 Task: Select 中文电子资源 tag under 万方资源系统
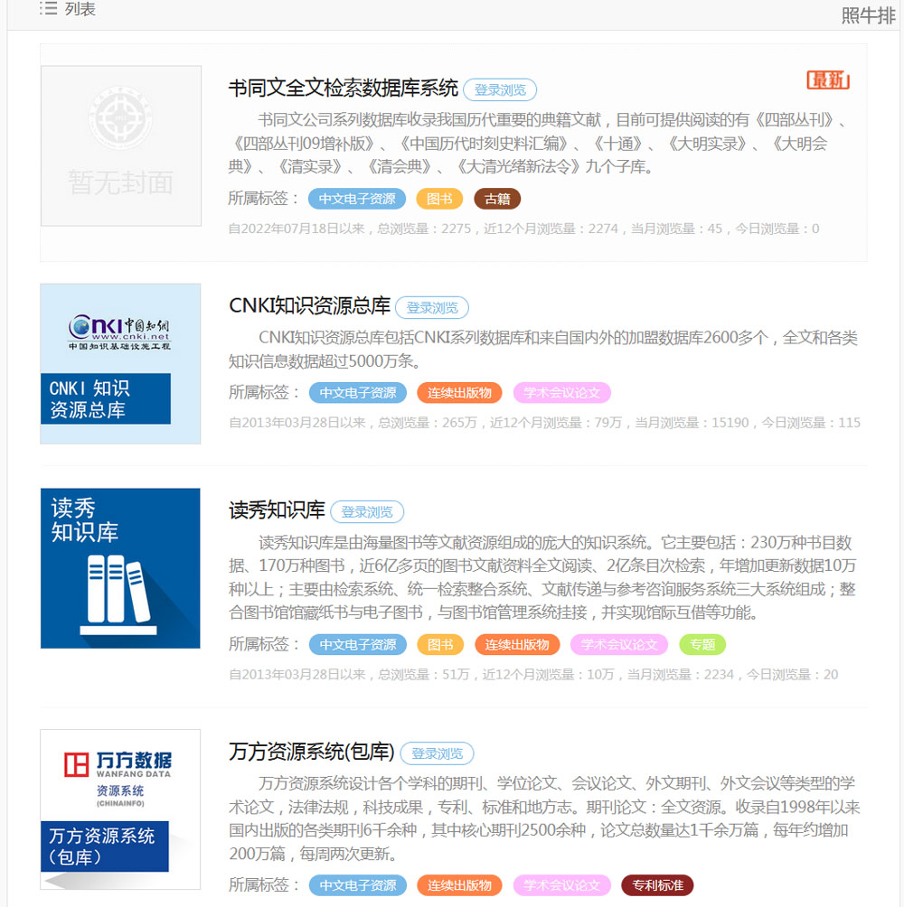[358, 885]
